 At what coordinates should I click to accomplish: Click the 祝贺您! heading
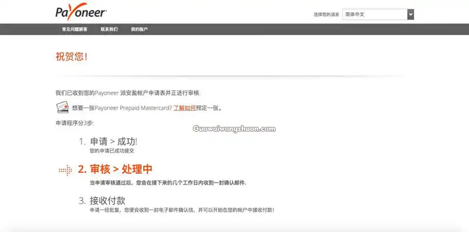(72, 56)
